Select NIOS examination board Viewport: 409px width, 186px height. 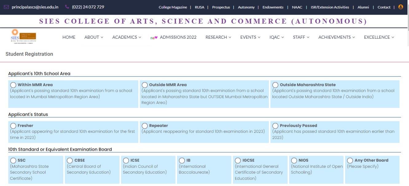tap(294, 161)
